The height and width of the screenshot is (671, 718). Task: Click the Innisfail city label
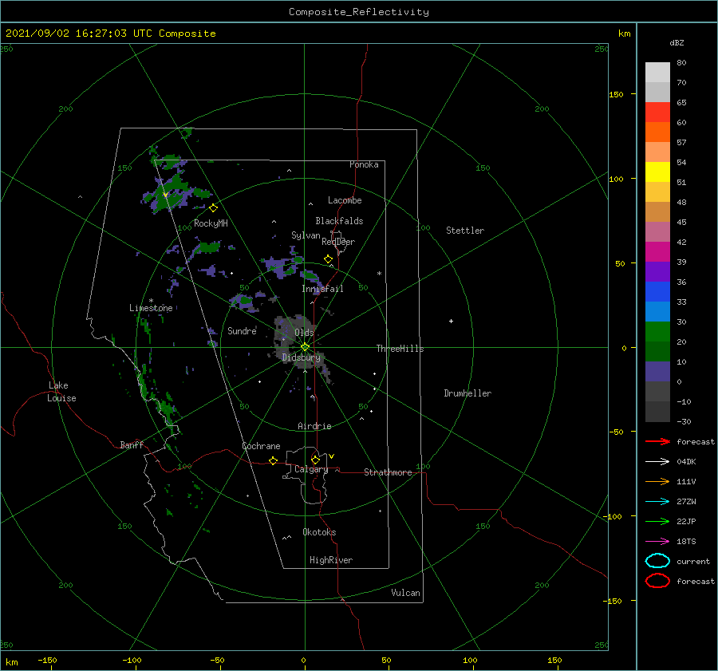(322, 289)
